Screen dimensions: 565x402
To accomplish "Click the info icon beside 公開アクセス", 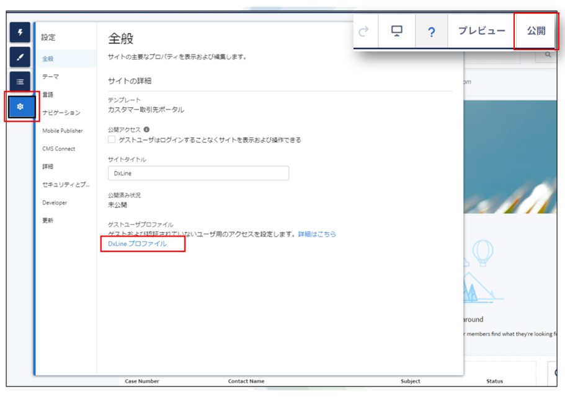I will coord(146,129).
